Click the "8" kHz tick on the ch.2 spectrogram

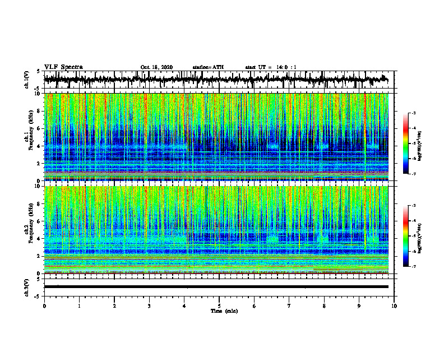(x=39, y=204)
